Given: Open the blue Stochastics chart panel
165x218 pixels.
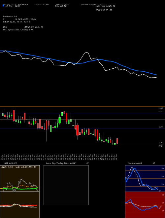Looking at the screenshot, I should 145,178.
